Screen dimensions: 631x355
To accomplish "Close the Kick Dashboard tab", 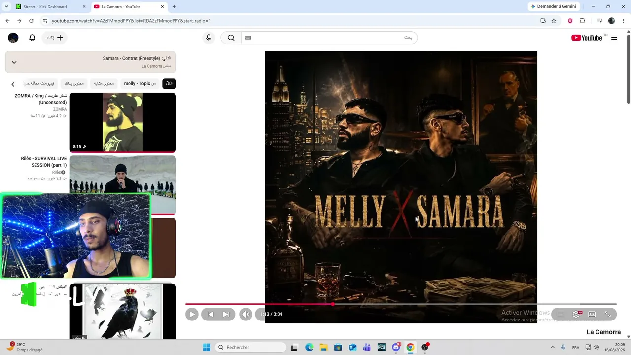I will [x=84, y=7].
